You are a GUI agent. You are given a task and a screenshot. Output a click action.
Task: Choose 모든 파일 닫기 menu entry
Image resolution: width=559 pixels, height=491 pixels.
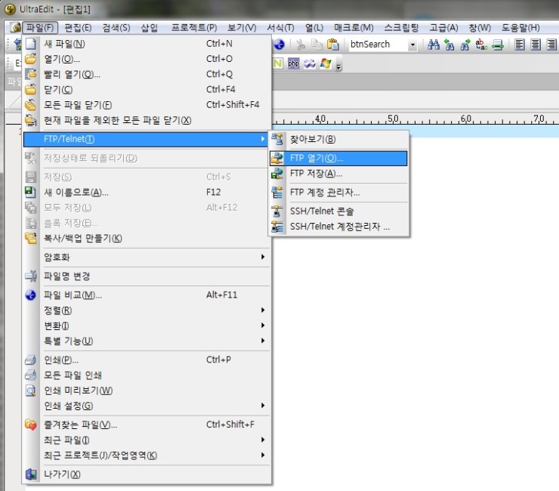[x=147, y=105]
